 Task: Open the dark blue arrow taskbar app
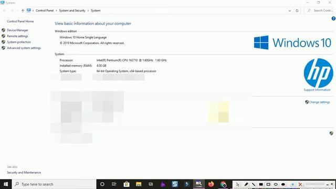(x=187, y=184)
